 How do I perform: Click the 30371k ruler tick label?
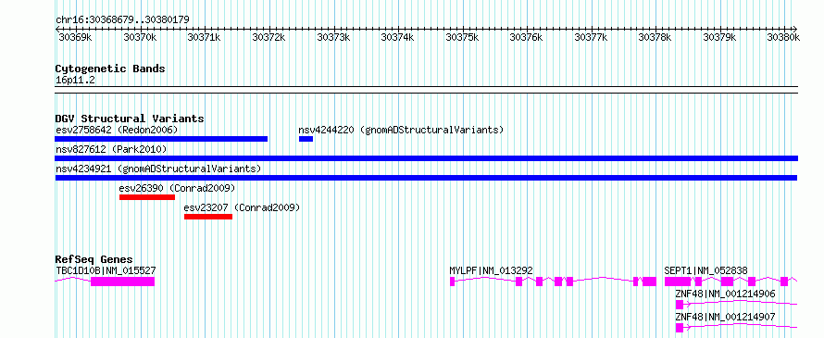coord(204,37)
